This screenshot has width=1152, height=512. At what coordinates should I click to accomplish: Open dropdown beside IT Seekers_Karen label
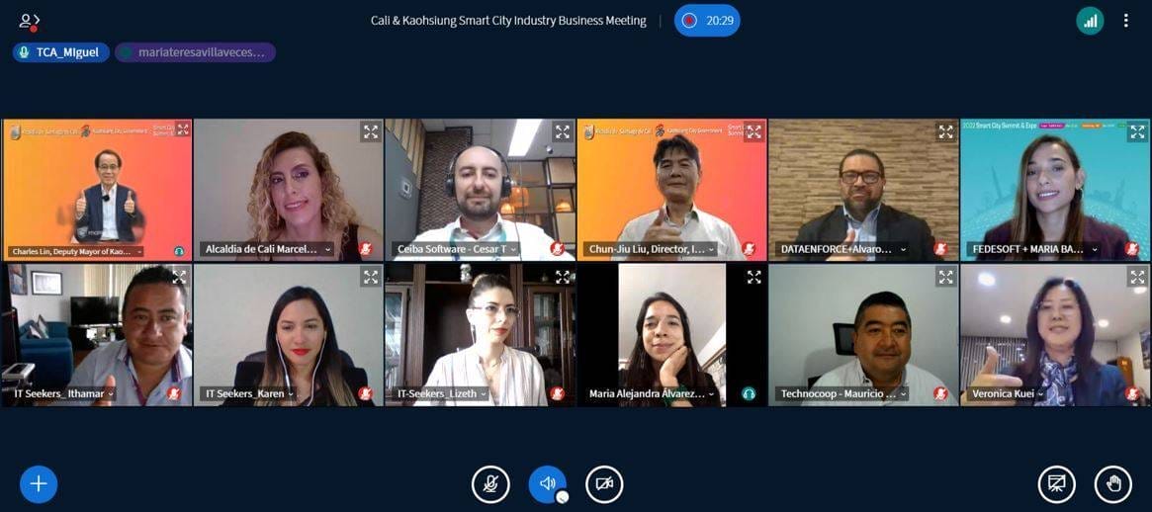click(x=290, y=394)
